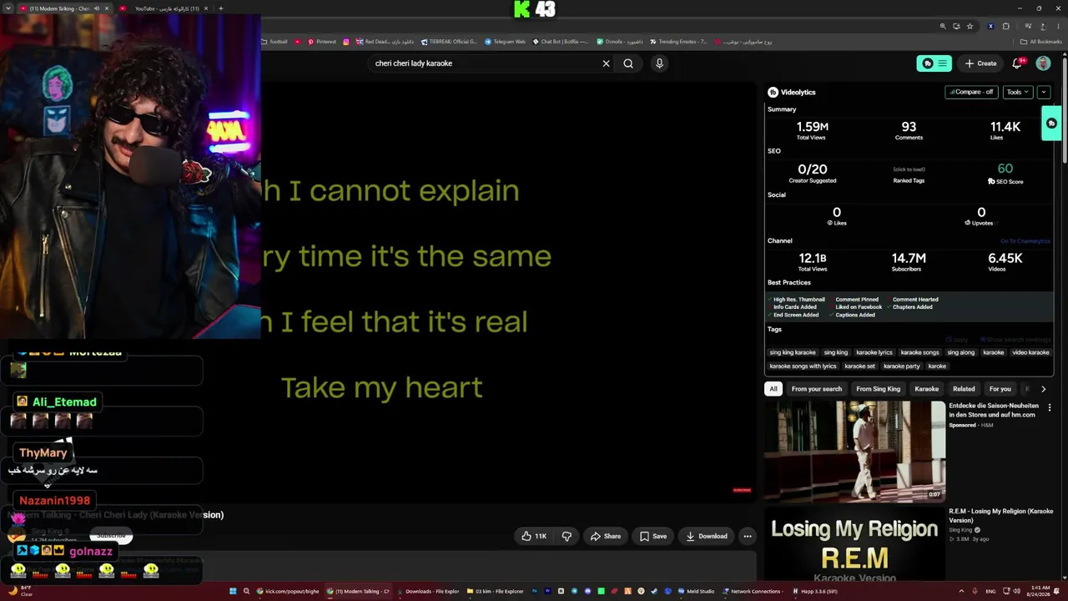Select the For you filter chip
The height and width of the screenshot is (601, 1068).
(x=1000, y=389)
